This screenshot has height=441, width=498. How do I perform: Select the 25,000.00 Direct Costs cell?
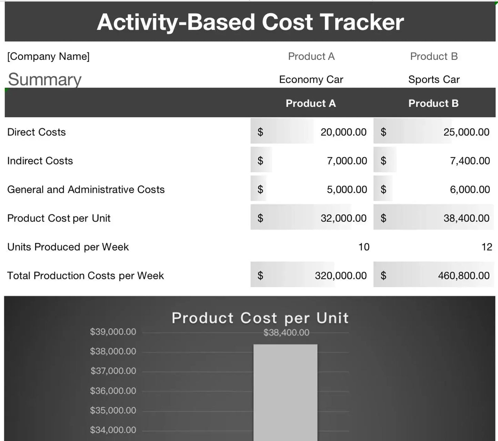point(466,132)
